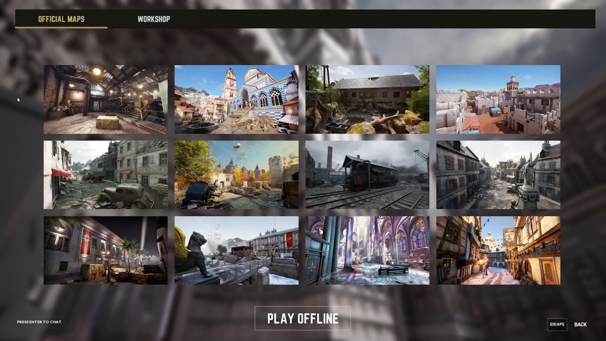Open the map with wrecked vintage car
The image size is (606, 341).
pyautogui.click(x=106, y=175)
